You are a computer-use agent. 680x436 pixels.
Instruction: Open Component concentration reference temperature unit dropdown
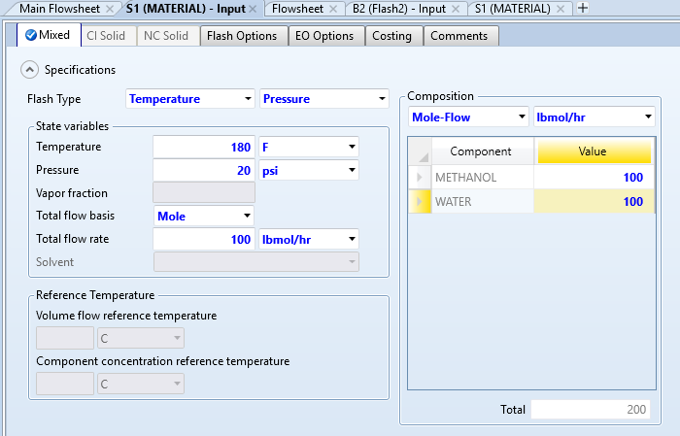coord(141,384)
